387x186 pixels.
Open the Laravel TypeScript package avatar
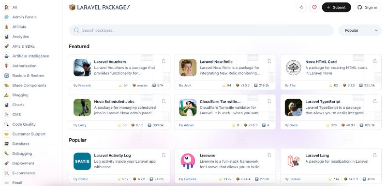pos(294,107)
